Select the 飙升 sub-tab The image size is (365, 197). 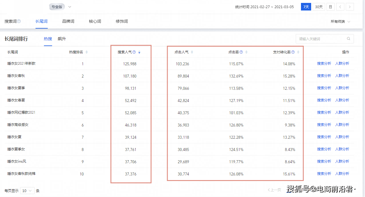coord(62,39)
